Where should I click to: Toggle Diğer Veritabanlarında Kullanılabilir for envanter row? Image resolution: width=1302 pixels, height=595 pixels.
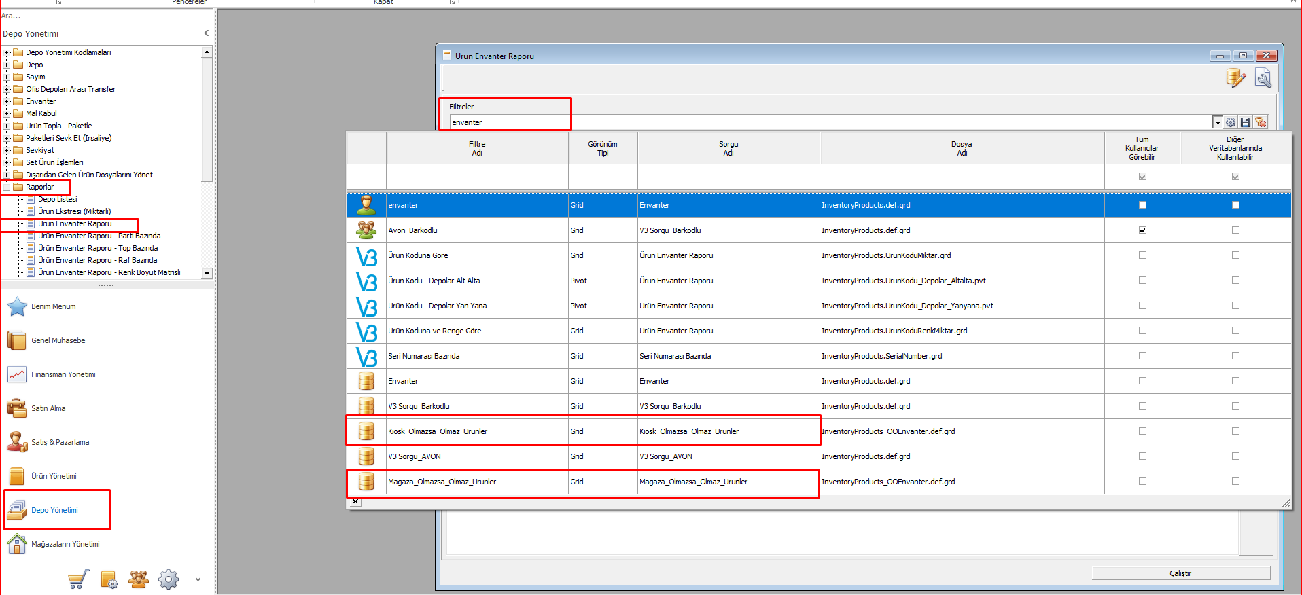pos(1235,205)
